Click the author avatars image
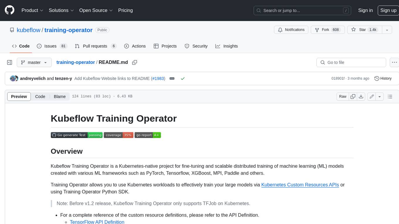Screen dimensions: 399x224 coord(14,78)
